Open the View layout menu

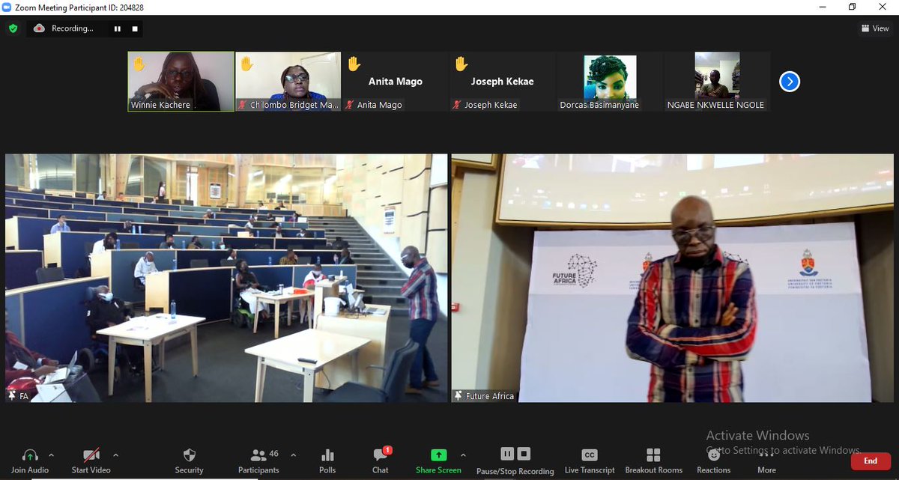click(875, 28)
